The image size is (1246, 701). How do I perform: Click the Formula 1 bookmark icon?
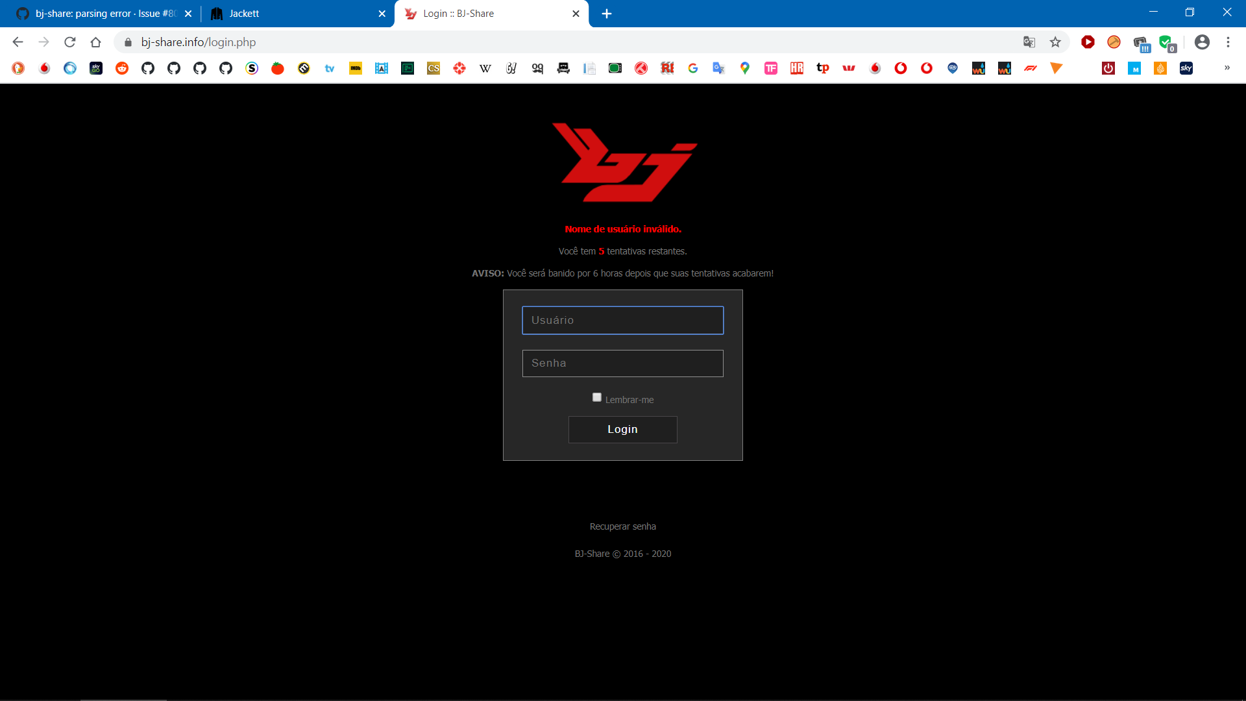click(1030, 68)
